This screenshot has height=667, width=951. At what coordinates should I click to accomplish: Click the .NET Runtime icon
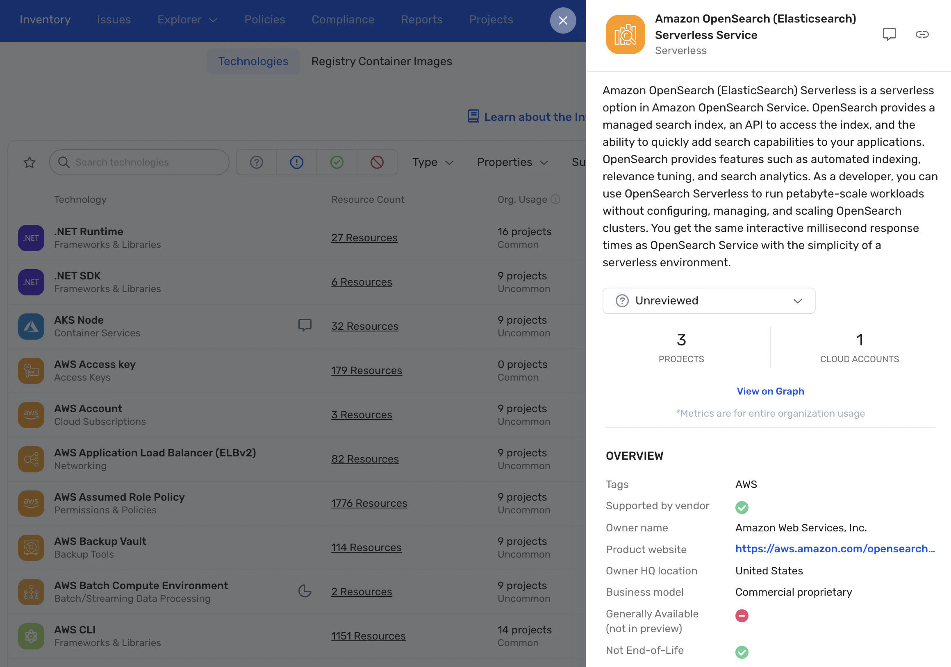coord(31,238)
